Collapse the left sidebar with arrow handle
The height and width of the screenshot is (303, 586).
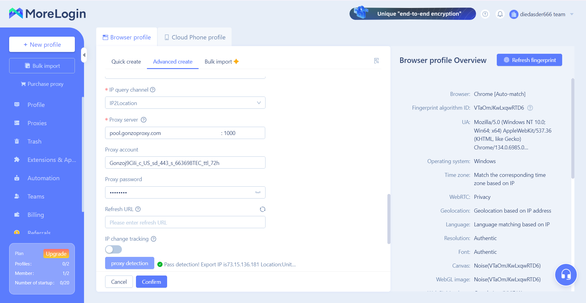click(84, 55)
